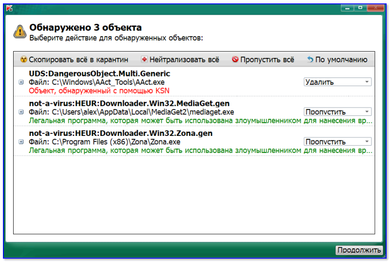Viewport: 390px width, 262px height.
Task: Select Пропустить всё option
Action: [x=267, y=60]
